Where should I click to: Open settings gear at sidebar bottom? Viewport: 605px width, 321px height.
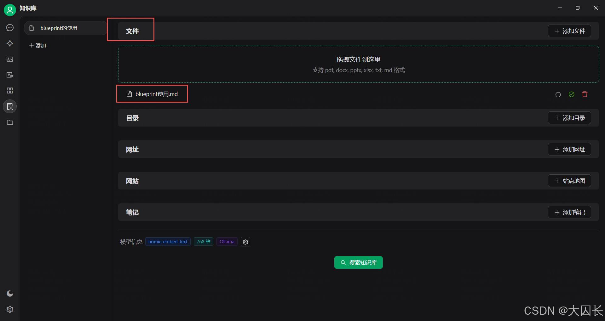click(10, 309)
